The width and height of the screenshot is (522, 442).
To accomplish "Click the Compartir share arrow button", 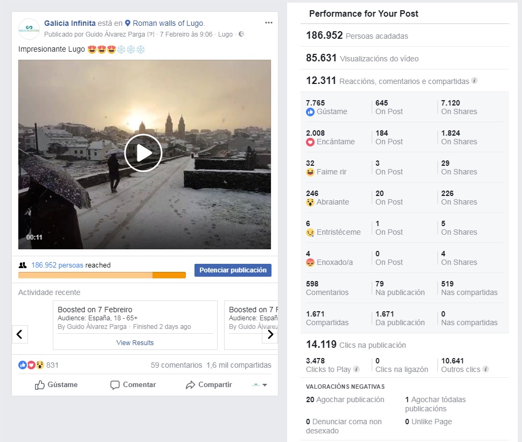I will [208, 385].
